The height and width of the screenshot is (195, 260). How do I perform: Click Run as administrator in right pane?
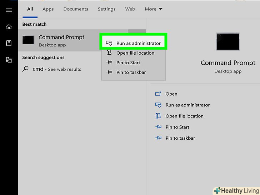(x=187, y=105)
